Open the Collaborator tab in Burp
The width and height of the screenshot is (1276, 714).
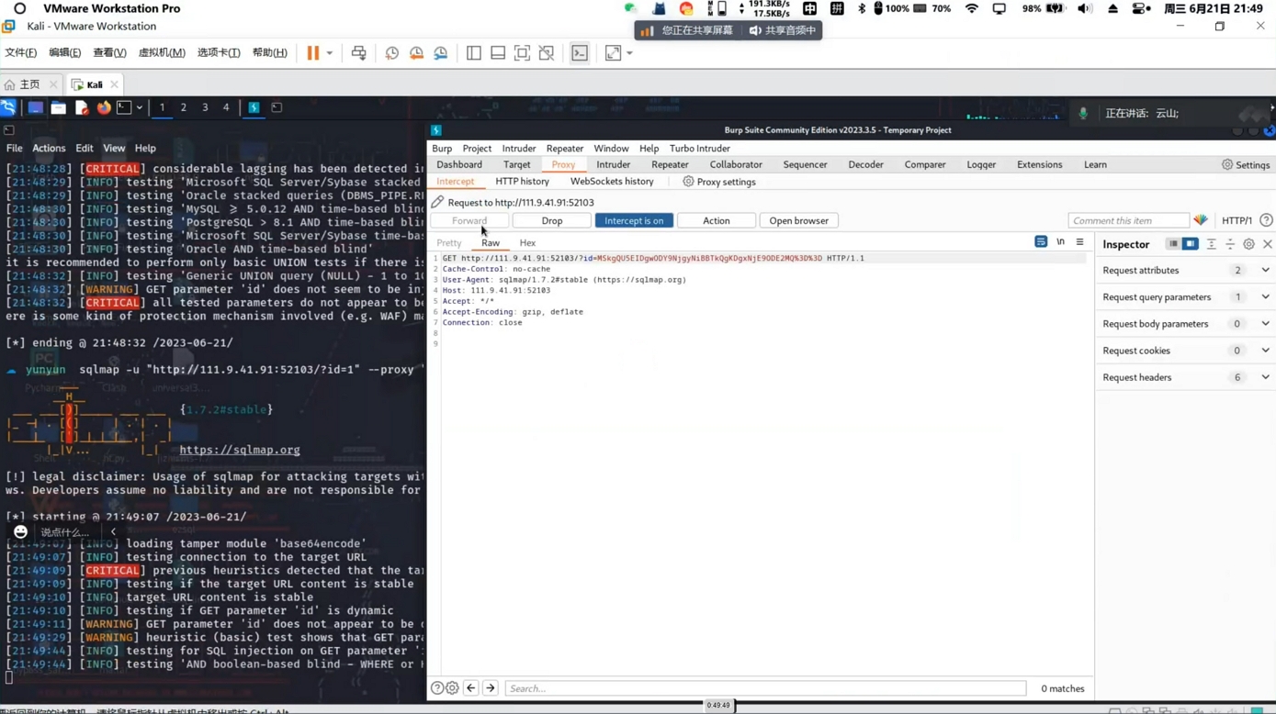pos(736,164)
